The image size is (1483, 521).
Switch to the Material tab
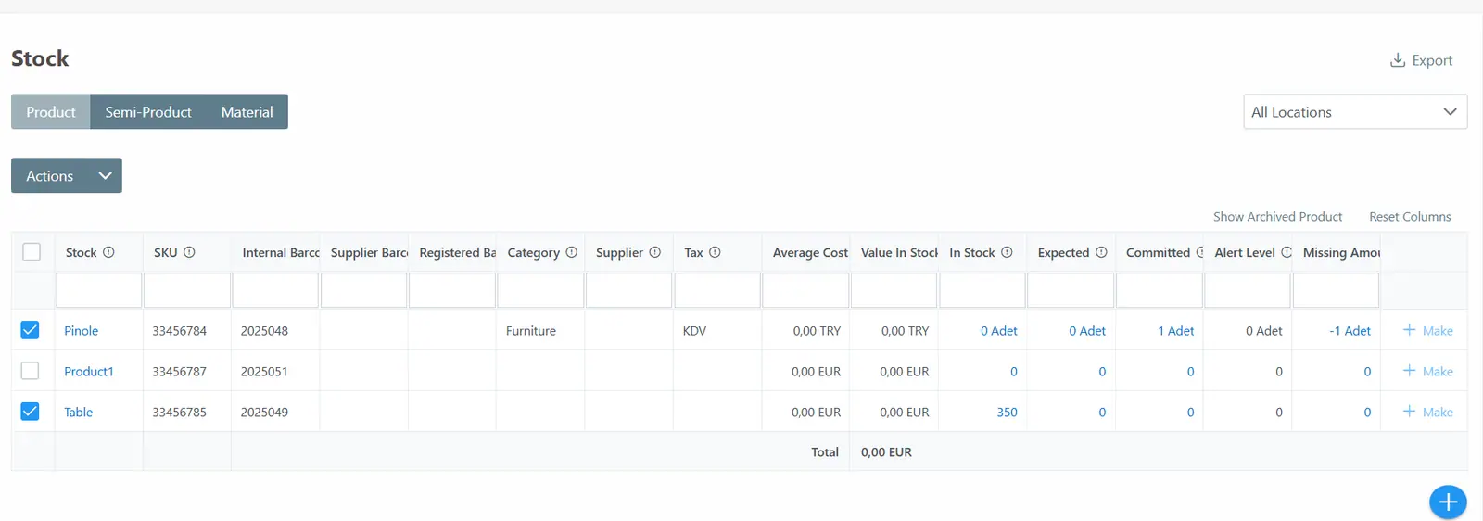247,111
